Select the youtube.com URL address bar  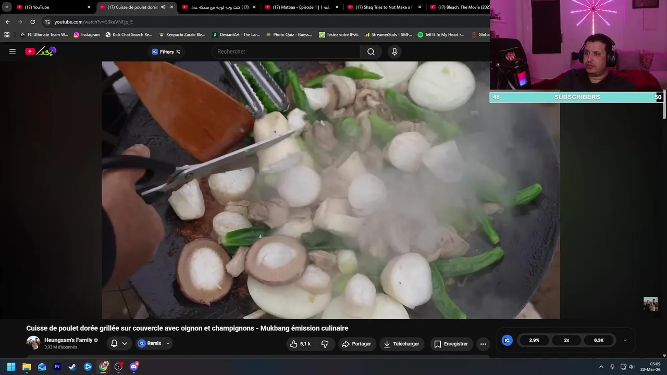(x=94, y=22)
